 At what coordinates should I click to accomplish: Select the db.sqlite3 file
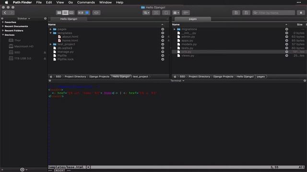click(65, 48)
